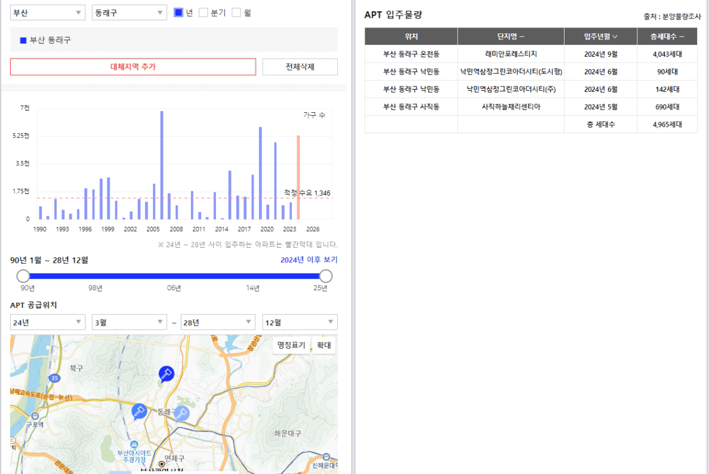The width and height of the screenshot is (709, 474).
Task: Click the blue 부산 동래구 legend swatch
Action: (23, 40)
